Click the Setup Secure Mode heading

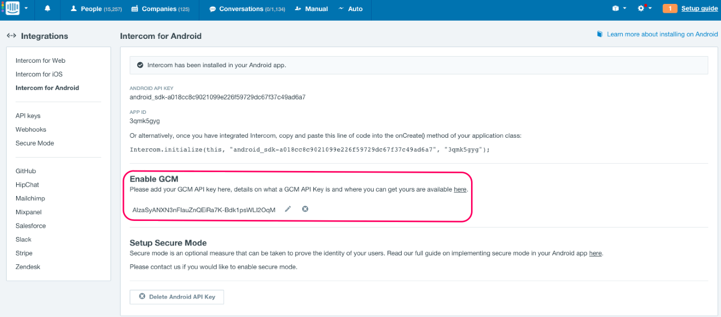pyautogui.click(x=168, y=243)
